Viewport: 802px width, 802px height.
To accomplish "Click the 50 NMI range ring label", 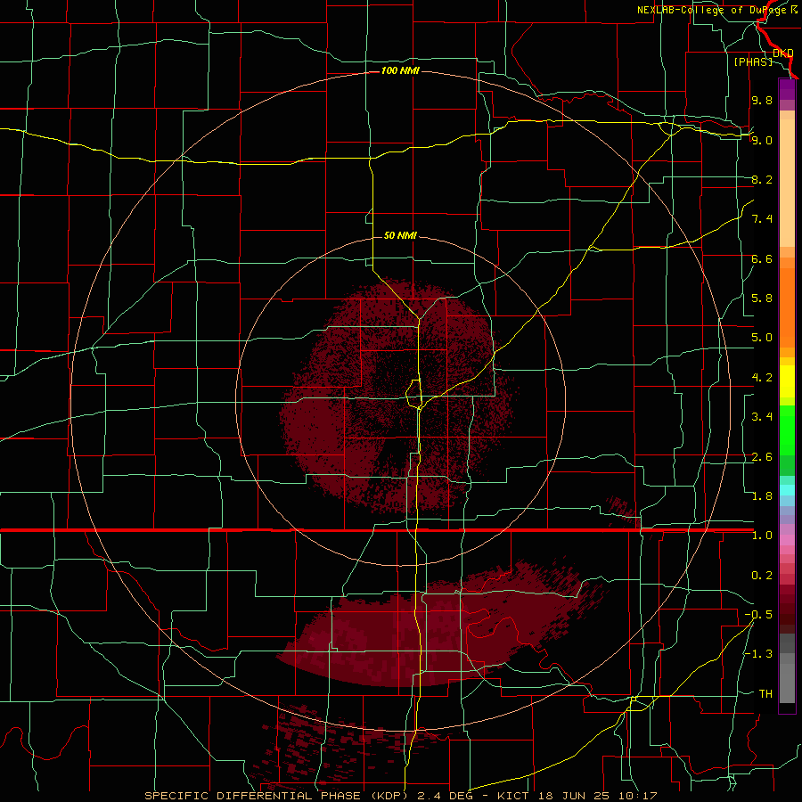I will [x=400, y=235].
